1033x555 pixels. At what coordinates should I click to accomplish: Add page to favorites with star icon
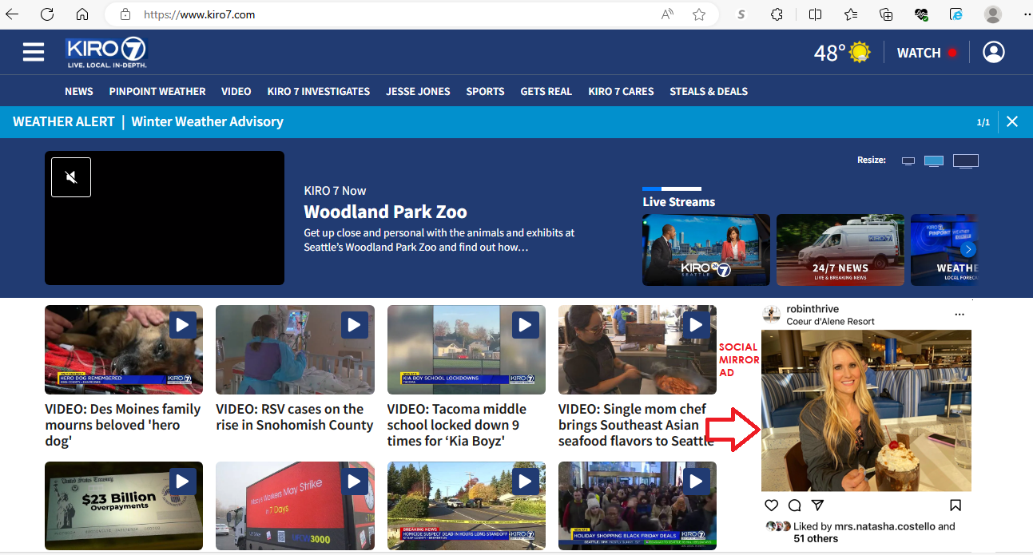pyautogui.click(x=699, y=14)
